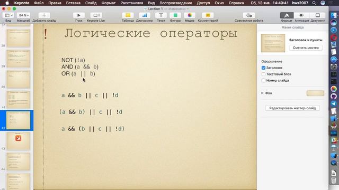
Task: Open the Trash in the Dock
Action: click(334, 180)
